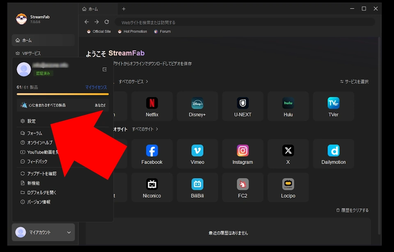Select the Instagram site icon
The image size is (394, 252).
point(243,154)
